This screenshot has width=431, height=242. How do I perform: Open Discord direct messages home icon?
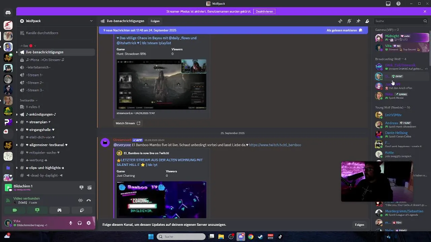coord(8,13)
